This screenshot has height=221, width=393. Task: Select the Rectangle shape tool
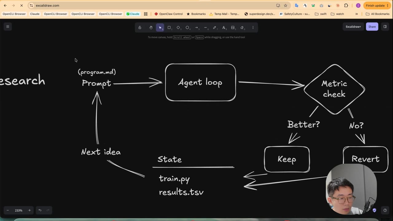[x=169, y=28]
